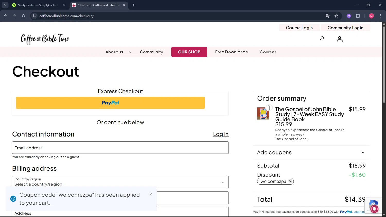Screen dimensions: 386x217
Task: Open Chrome three-dot menu
Action: (x=380, y=16)
